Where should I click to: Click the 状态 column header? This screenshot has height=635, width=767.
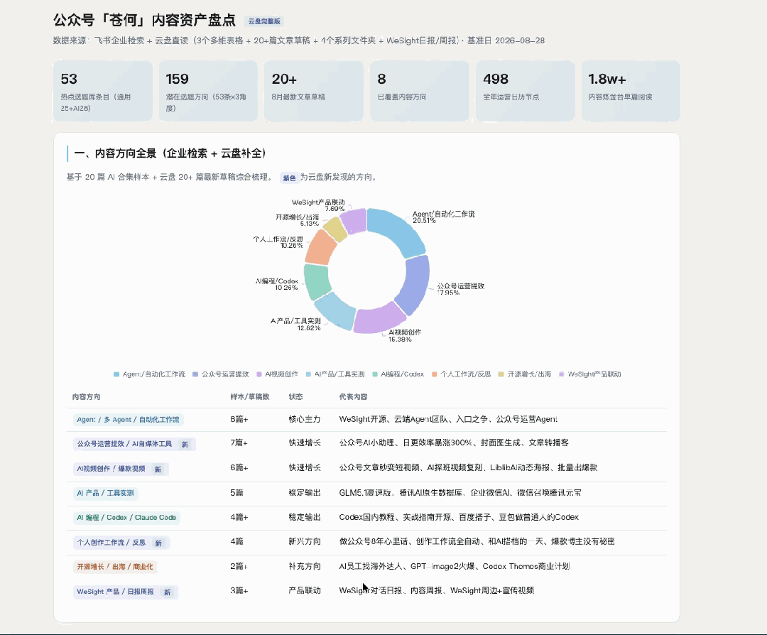click(x=296, y=397)
